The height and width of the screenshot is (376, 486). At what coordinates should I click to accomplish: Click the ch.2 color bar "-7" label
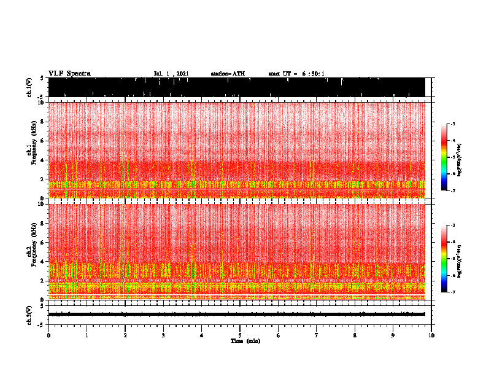pos(452,292)
